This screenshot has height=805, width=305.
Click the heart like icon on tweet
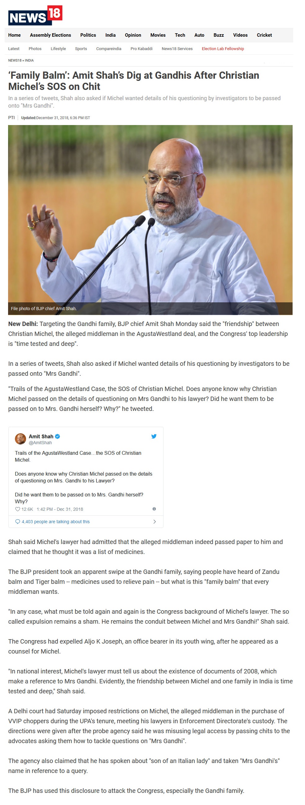click(x=18, y=509)
